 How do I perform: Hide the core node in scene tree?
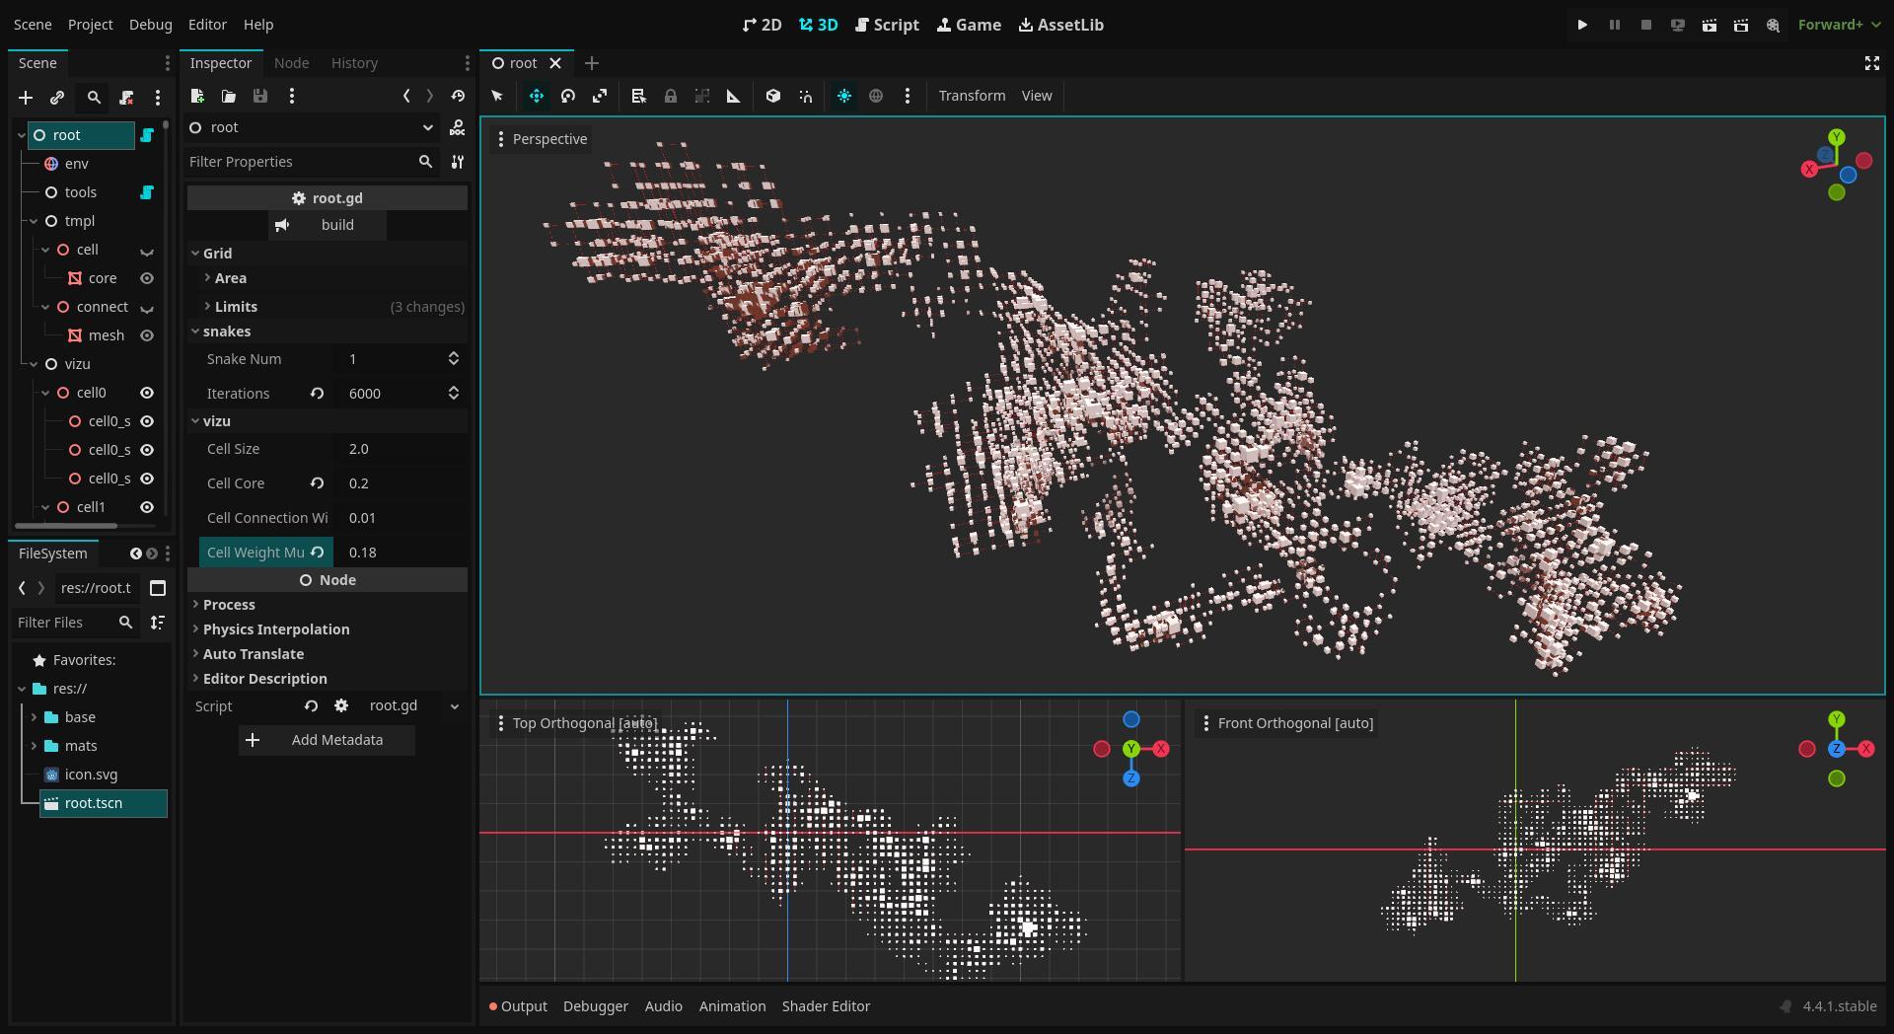[147, 278]
